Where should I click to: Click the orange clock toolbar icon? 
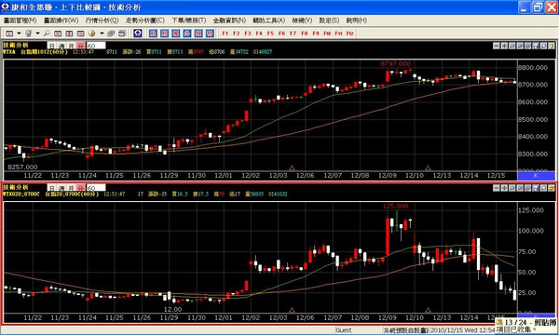pos(92,33)
